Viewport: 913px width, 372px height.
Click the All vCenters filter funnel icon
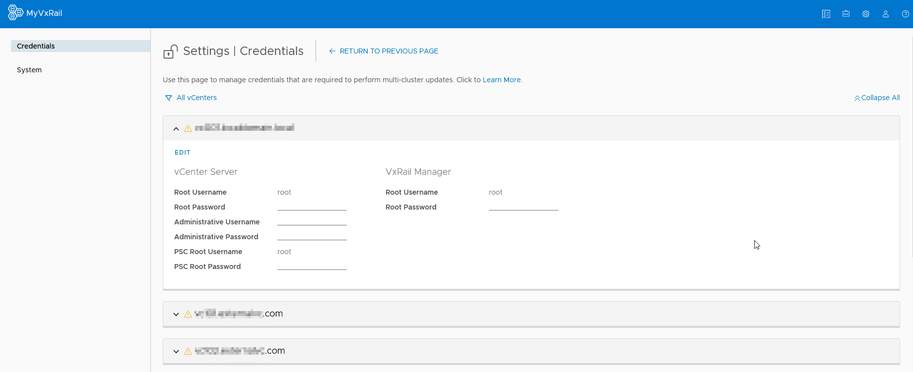click(x=169, y=98)
